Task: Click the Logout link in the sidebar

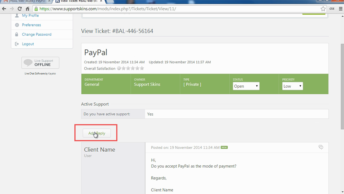Action: click(28, 44)
